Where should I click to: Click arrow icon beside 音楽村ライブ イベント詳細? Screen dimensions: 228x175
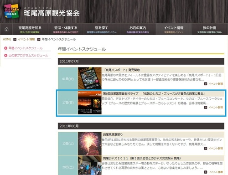coord(206,108)
